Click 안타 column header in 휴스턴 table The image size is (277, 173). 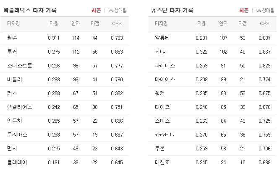[x=223, y=23]
